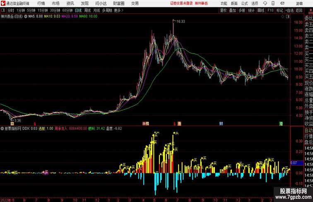Click the 多股 multi-stock button
The height and width of the screenshot is (202, 313).
pyautogui.click(x=242, y=10)
